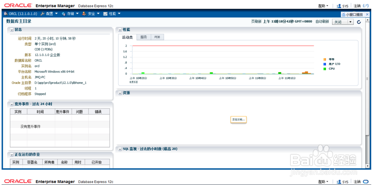Click the chart icon next to 性能
The height and width of the screenshot is (185, 378).
(105, 14)
